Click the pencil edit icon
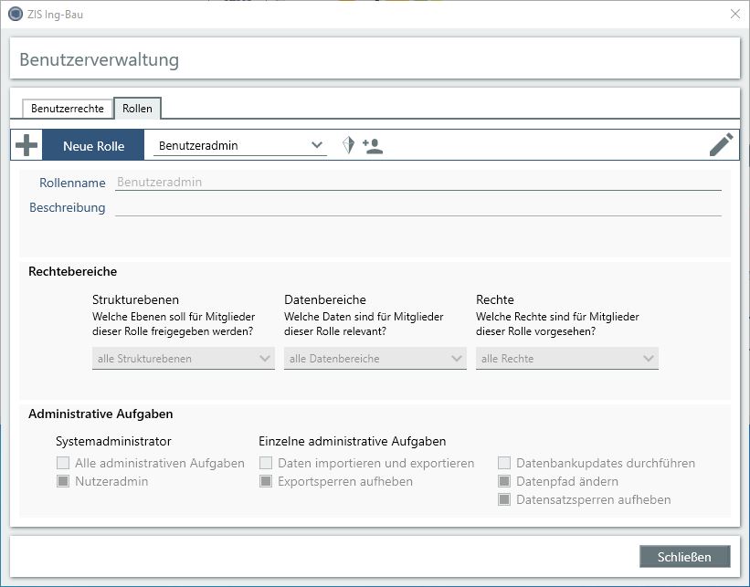The height and width of the screenshot is (587, 750). [x=721, y=145]
